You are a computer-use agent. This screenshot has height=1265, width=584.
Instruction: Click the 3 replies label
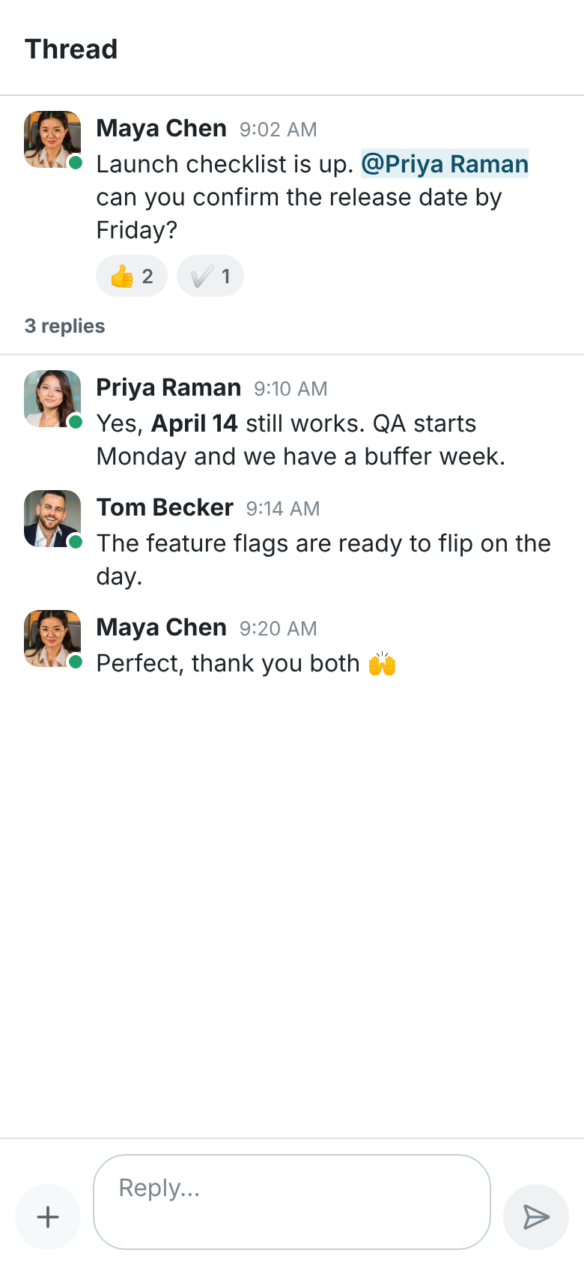pos(64,326)
